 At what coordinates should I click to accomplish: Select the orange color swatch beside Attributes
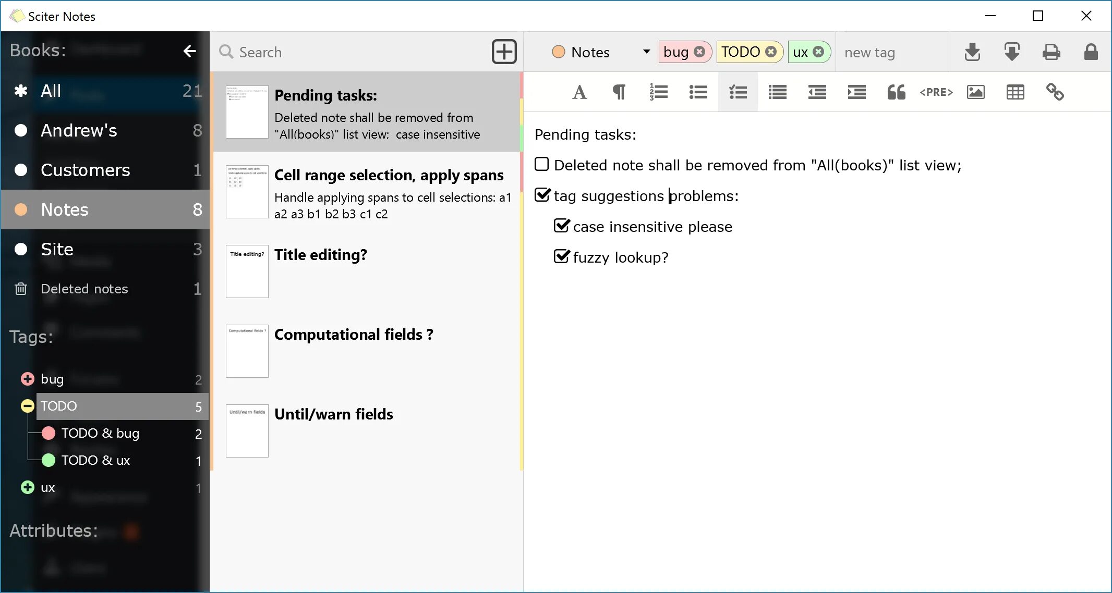131,531
